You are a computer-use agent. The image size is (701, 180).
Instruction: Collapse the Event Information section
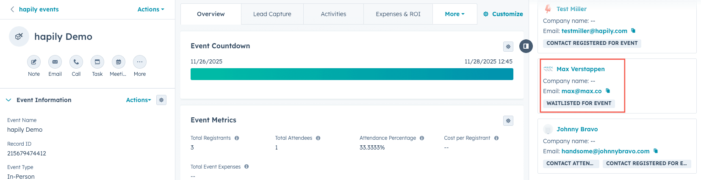click(8, 100)
